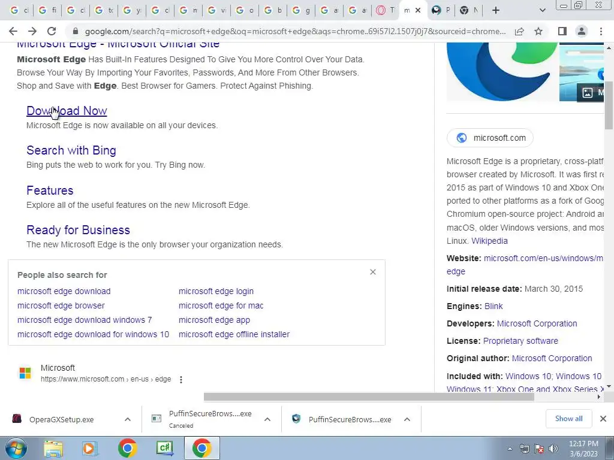This screenshot has width=614, height=460.
Task: Expand OperaGXSetup.exe download options
Action: click(x=128, y=419)
